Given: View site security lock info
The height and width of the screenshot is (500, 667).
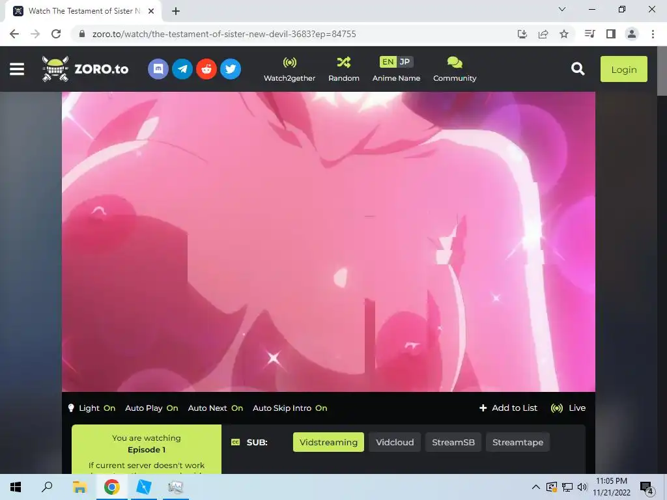Looking at the screenshot, I should pos(82,34).
